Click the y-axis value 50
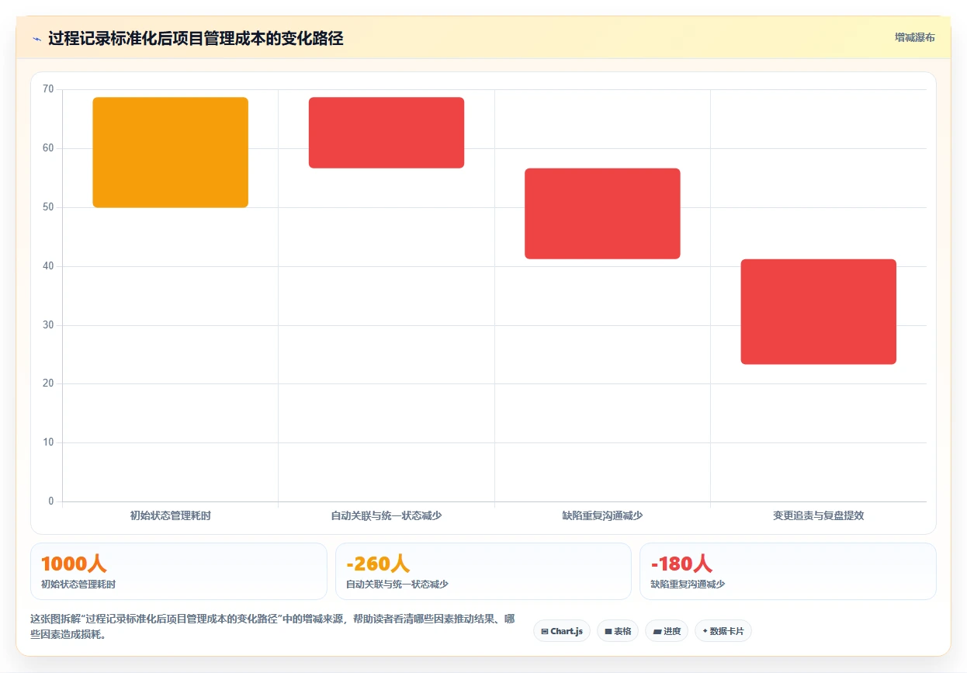 (48, 207)
